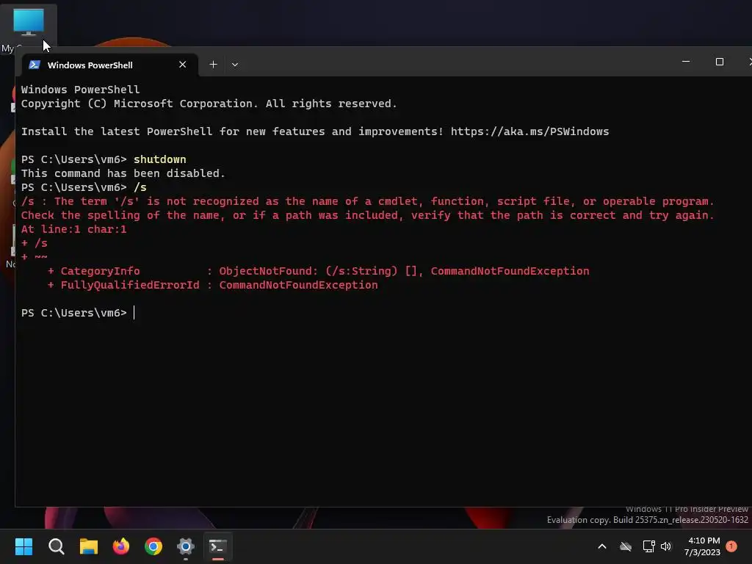Image resolution: width=752 pixels, height=564 pixels.
Task: Open a new PowerShell tab with plus button
Action: click(x=214, y=65)
